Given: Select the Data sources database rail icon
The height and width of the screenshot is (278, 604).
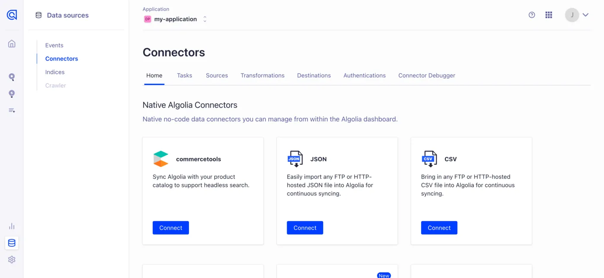Looking at the screenshot, I should pos(12,243).
